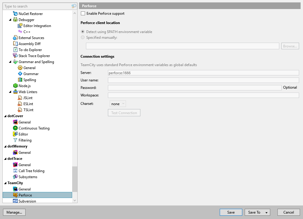Select the Detect using $PATH radio button
The image size is (303, 219).
coord(83,32)
